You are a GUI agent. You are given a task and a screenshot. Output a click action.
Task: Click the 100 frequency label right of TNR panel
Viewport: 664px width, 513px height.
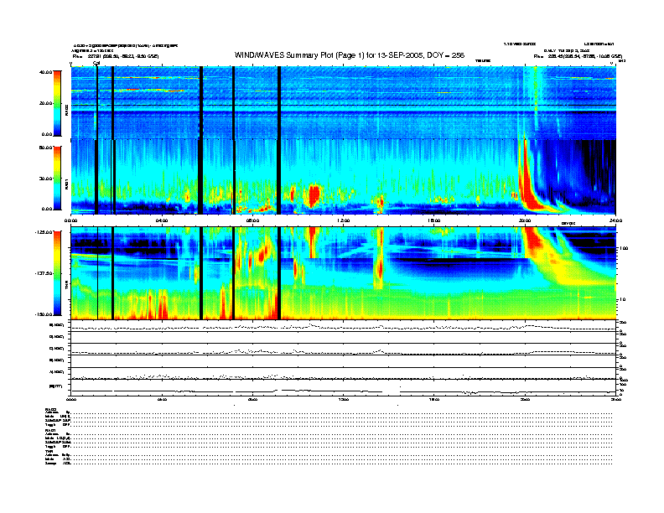click(x=623, y=248)
